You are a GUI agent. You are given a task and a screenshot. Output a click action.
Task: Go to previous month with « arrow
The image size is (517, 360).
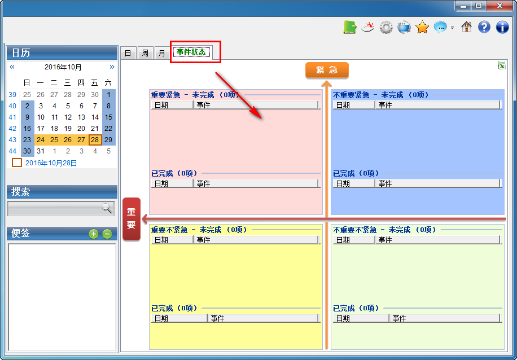pyautogui.click(x=12, y=67)
